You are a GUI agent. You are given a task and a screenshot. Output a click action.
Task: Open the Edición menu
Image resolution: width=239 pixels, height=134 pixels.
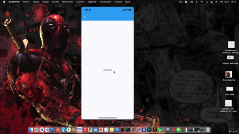pos(36,2)
